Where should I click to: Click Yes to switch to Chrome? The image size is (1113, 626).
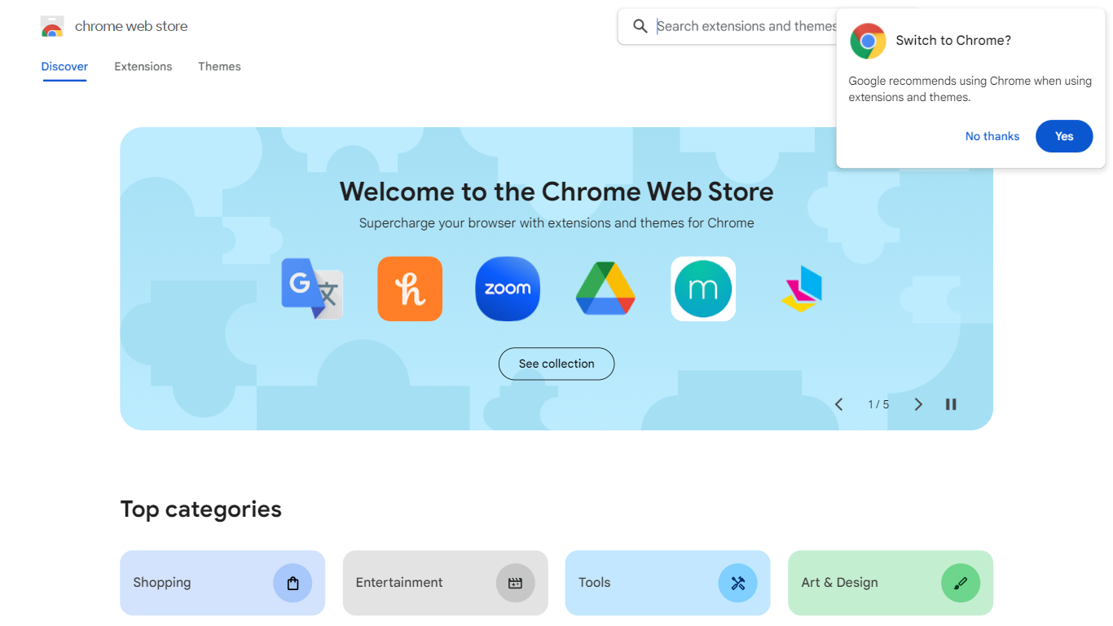click(x=1064, y=136)
